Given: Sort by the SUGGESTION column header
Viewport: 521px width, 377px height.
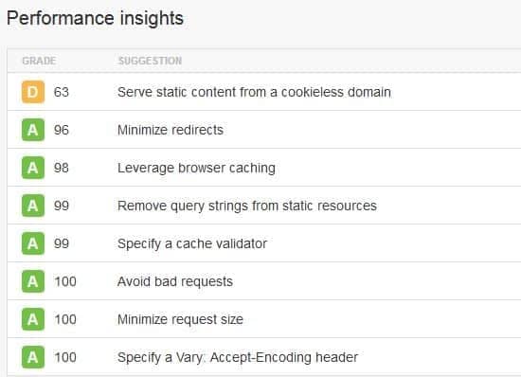Looking at the screenshot, I should coord(151,61).
